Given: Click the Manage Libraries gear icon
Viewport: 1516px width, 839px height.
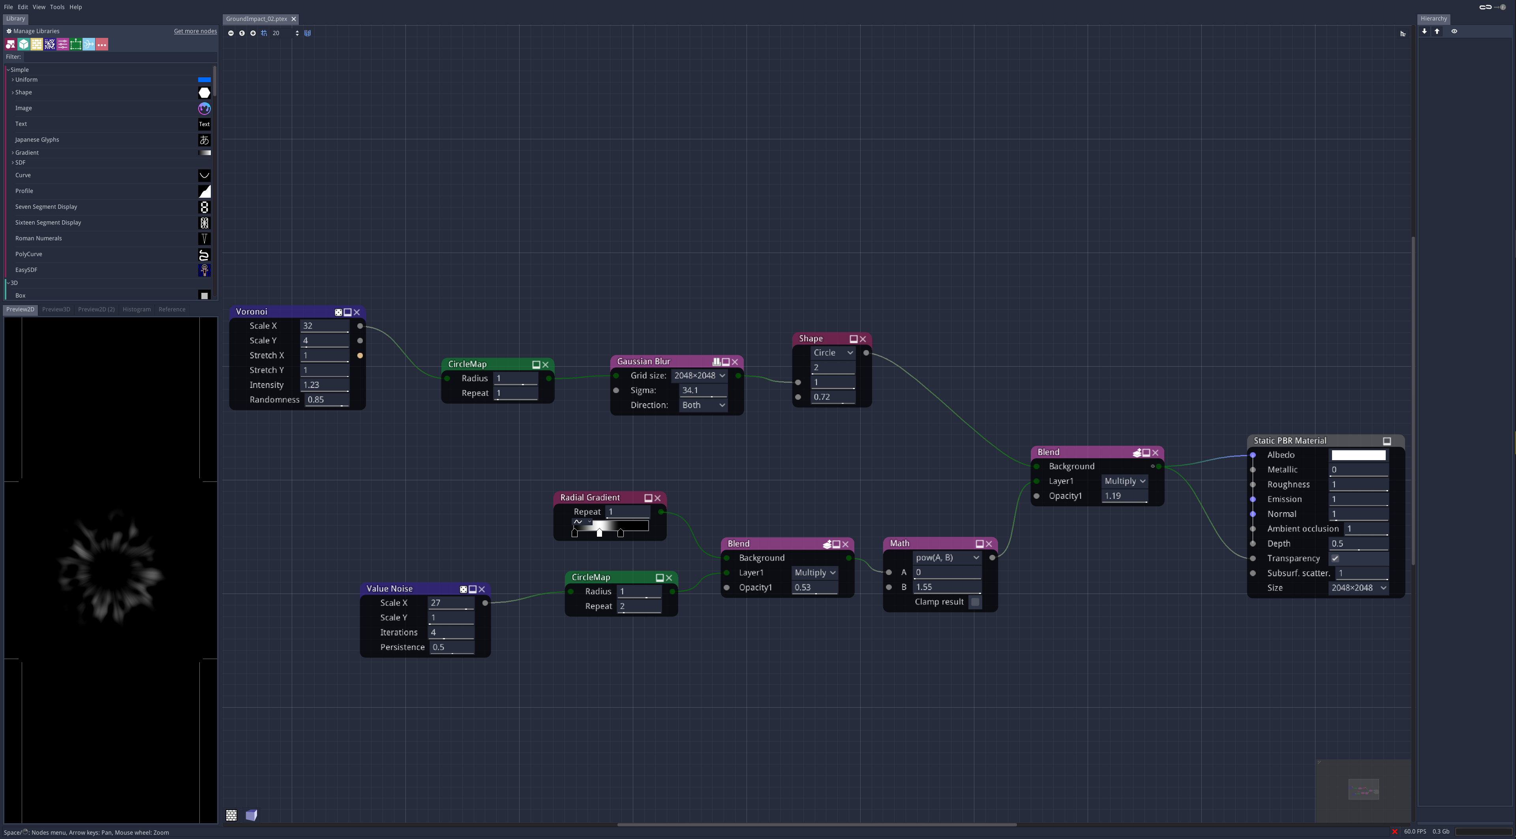Looking at the screenshot, I should coord(9,31).
